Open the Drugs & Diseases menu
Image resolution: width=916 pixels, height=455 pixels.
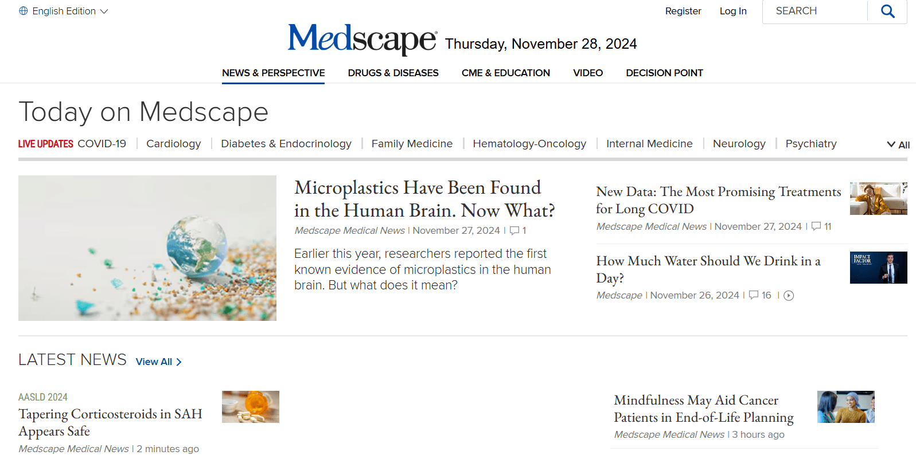click(393, 73)
